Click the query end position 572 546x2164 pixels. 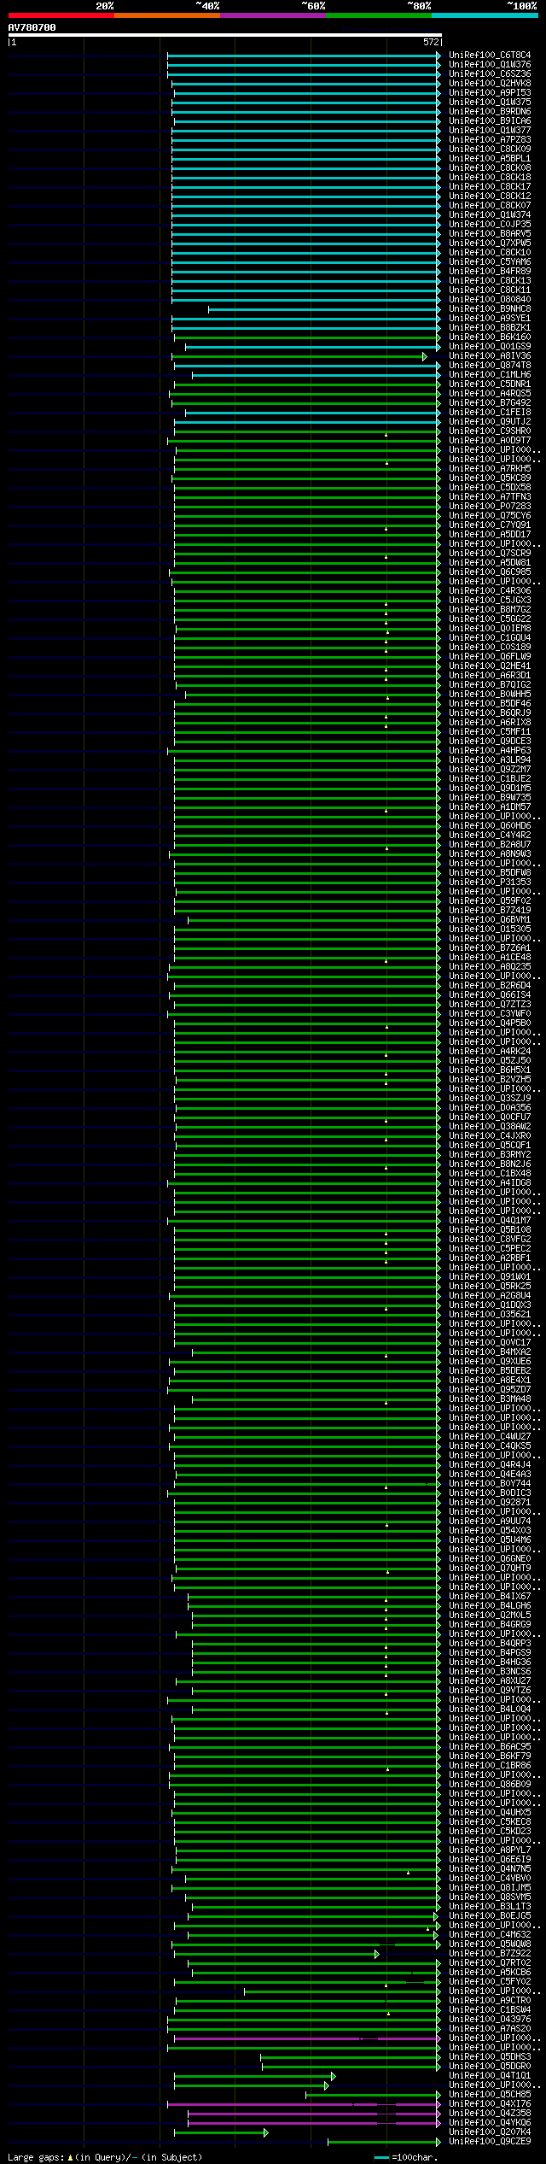point(431,42)
